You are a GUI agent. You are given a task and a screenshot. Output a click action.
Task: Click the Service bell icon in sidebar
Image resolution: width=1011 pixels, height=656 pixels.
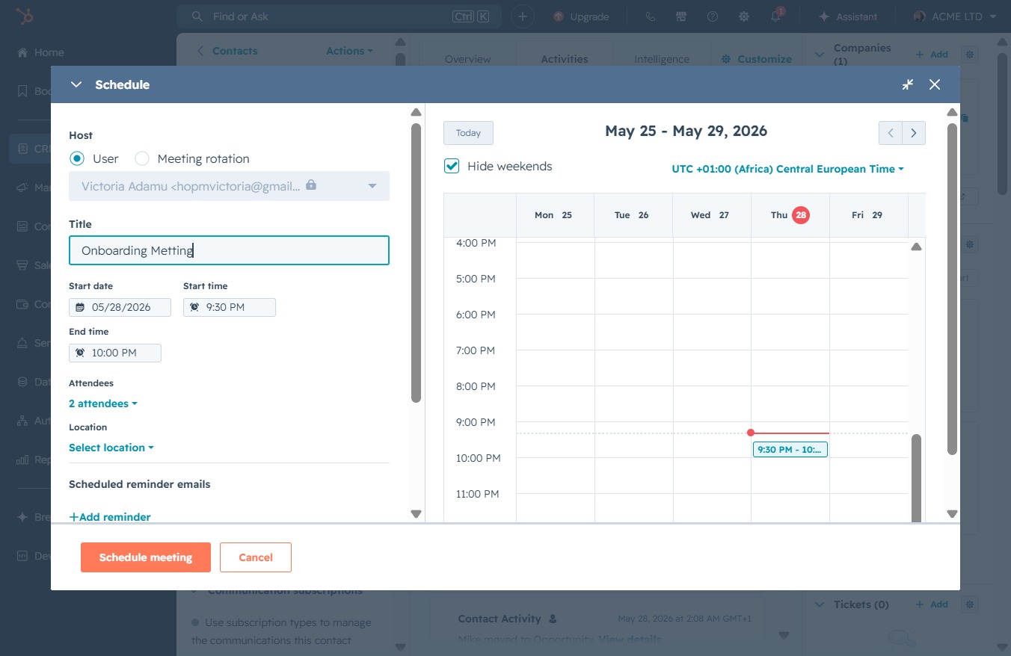[22, 343]
